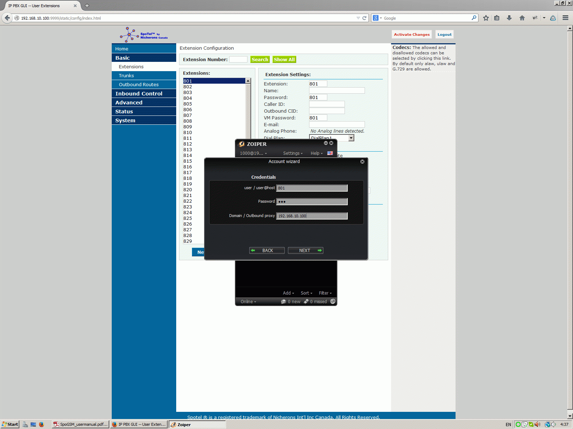Switch to Zoiper taskbar button

click(197, 424)
